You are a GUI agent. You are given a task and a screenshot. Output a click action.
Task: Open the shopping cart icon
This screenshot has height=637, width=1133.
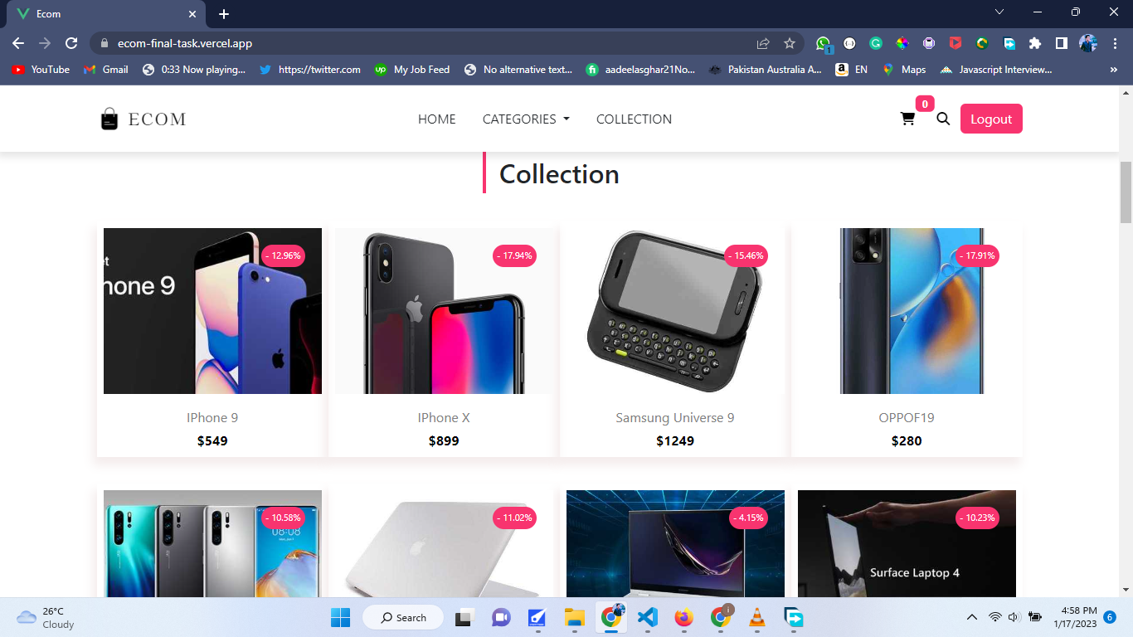click(907, 119)
